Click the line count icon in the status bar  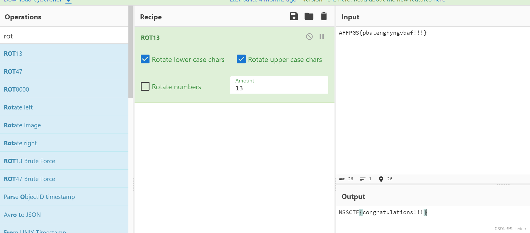click(x=363, y=179)
